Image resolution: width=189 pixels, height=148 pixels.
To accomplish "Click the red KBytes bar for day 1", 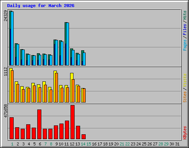I will [11, 128].
